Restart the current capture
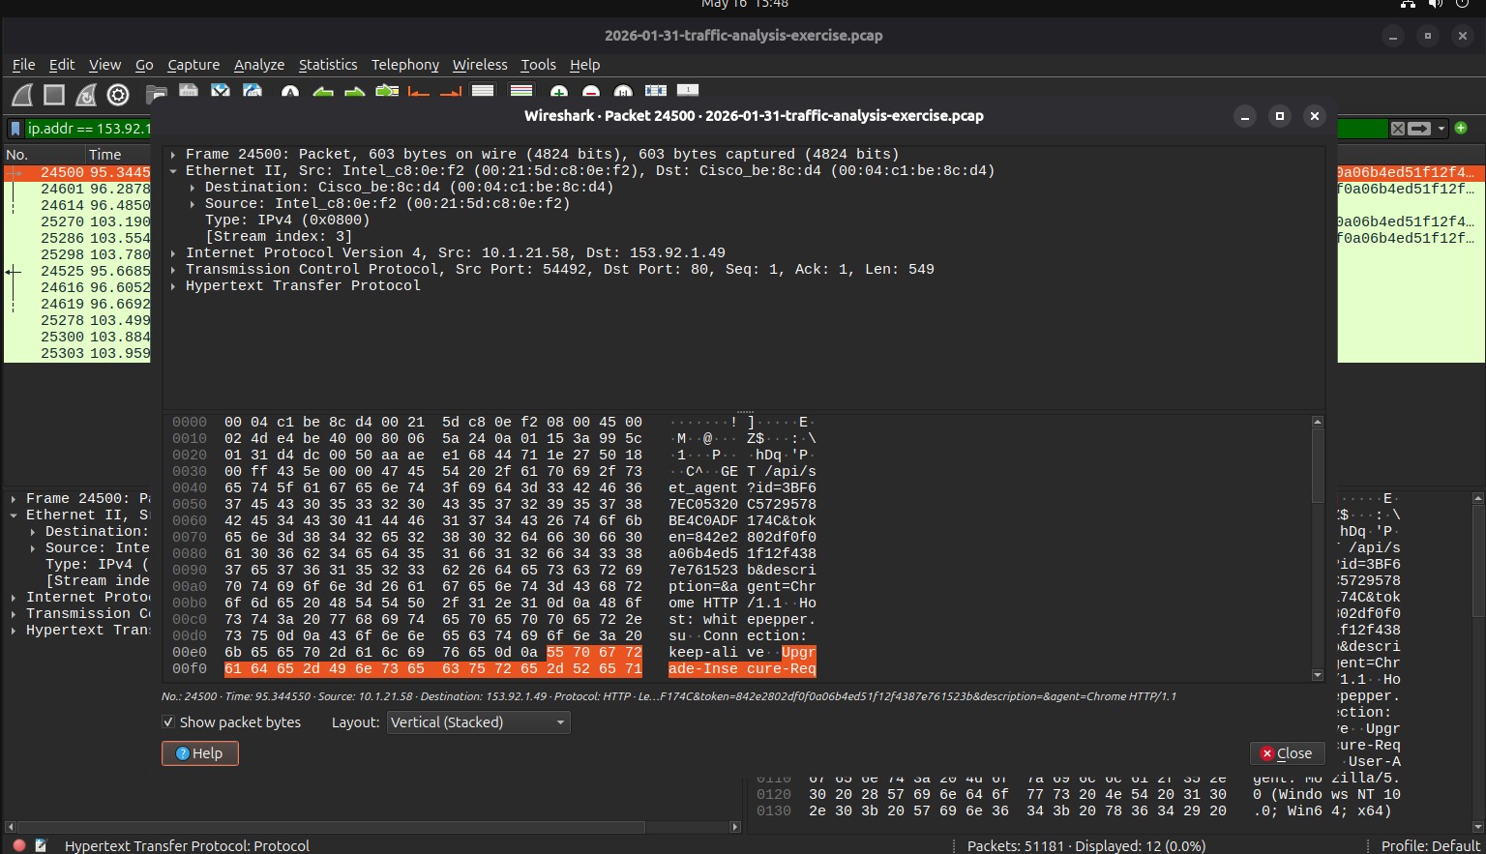This screenshot has height=854, width=1486. pyautogui.click(x=86, y=95)
